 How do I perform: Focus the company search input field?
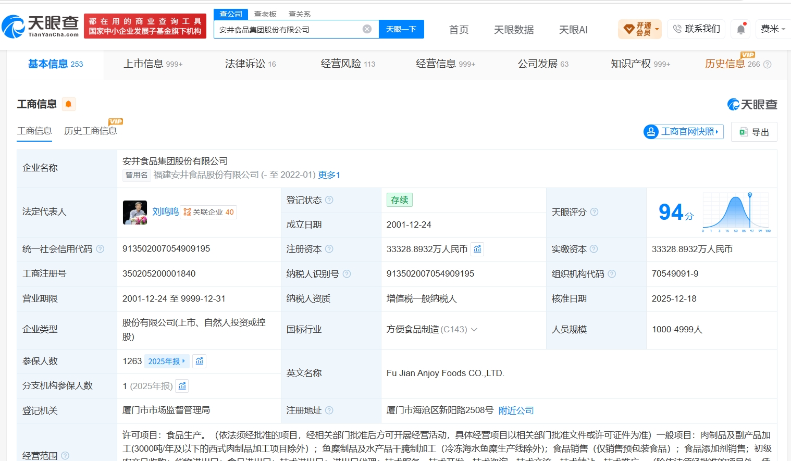(288, 29)
